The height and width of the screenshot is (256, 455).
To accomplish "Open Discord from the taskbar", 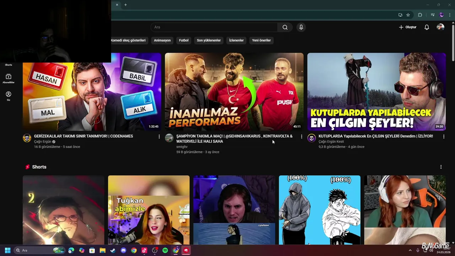I will [123, 250].
